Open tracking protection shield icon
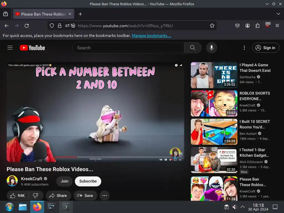 [52, 26]
